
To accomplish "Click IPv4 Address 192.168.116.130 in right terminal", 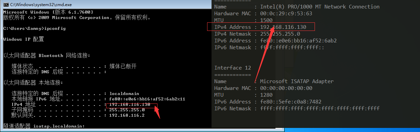I will tap(261, 27).
